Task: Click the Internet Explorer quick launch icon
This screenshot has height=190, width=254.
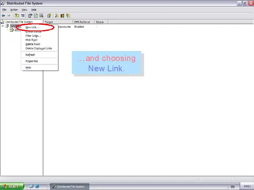Action: coord(37,186)
